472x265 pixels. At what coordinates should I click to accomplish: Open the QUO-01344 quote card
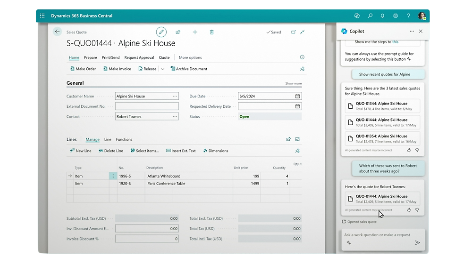[382, 106]
